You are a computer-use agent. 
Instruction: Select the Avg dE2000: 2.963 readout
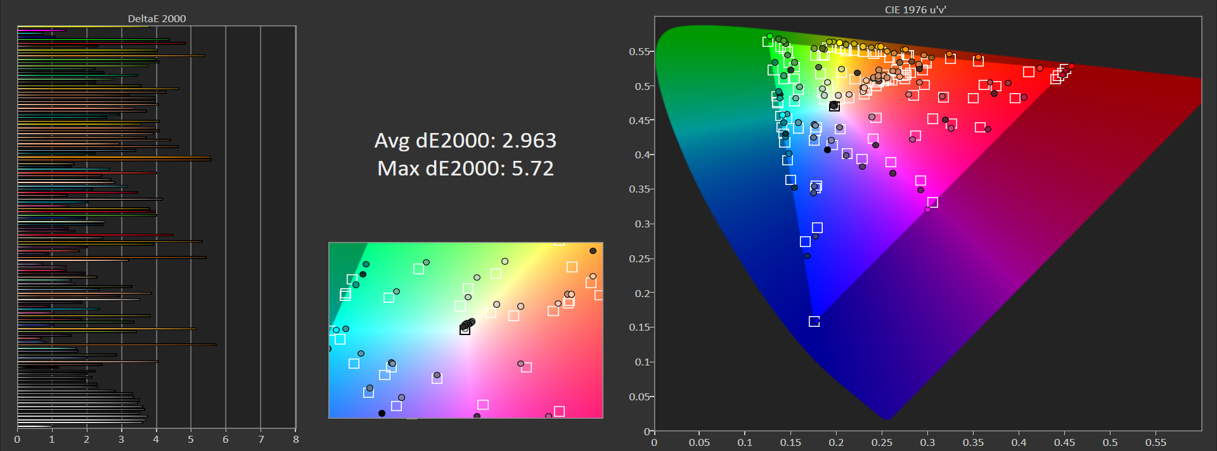pos(465,140)
